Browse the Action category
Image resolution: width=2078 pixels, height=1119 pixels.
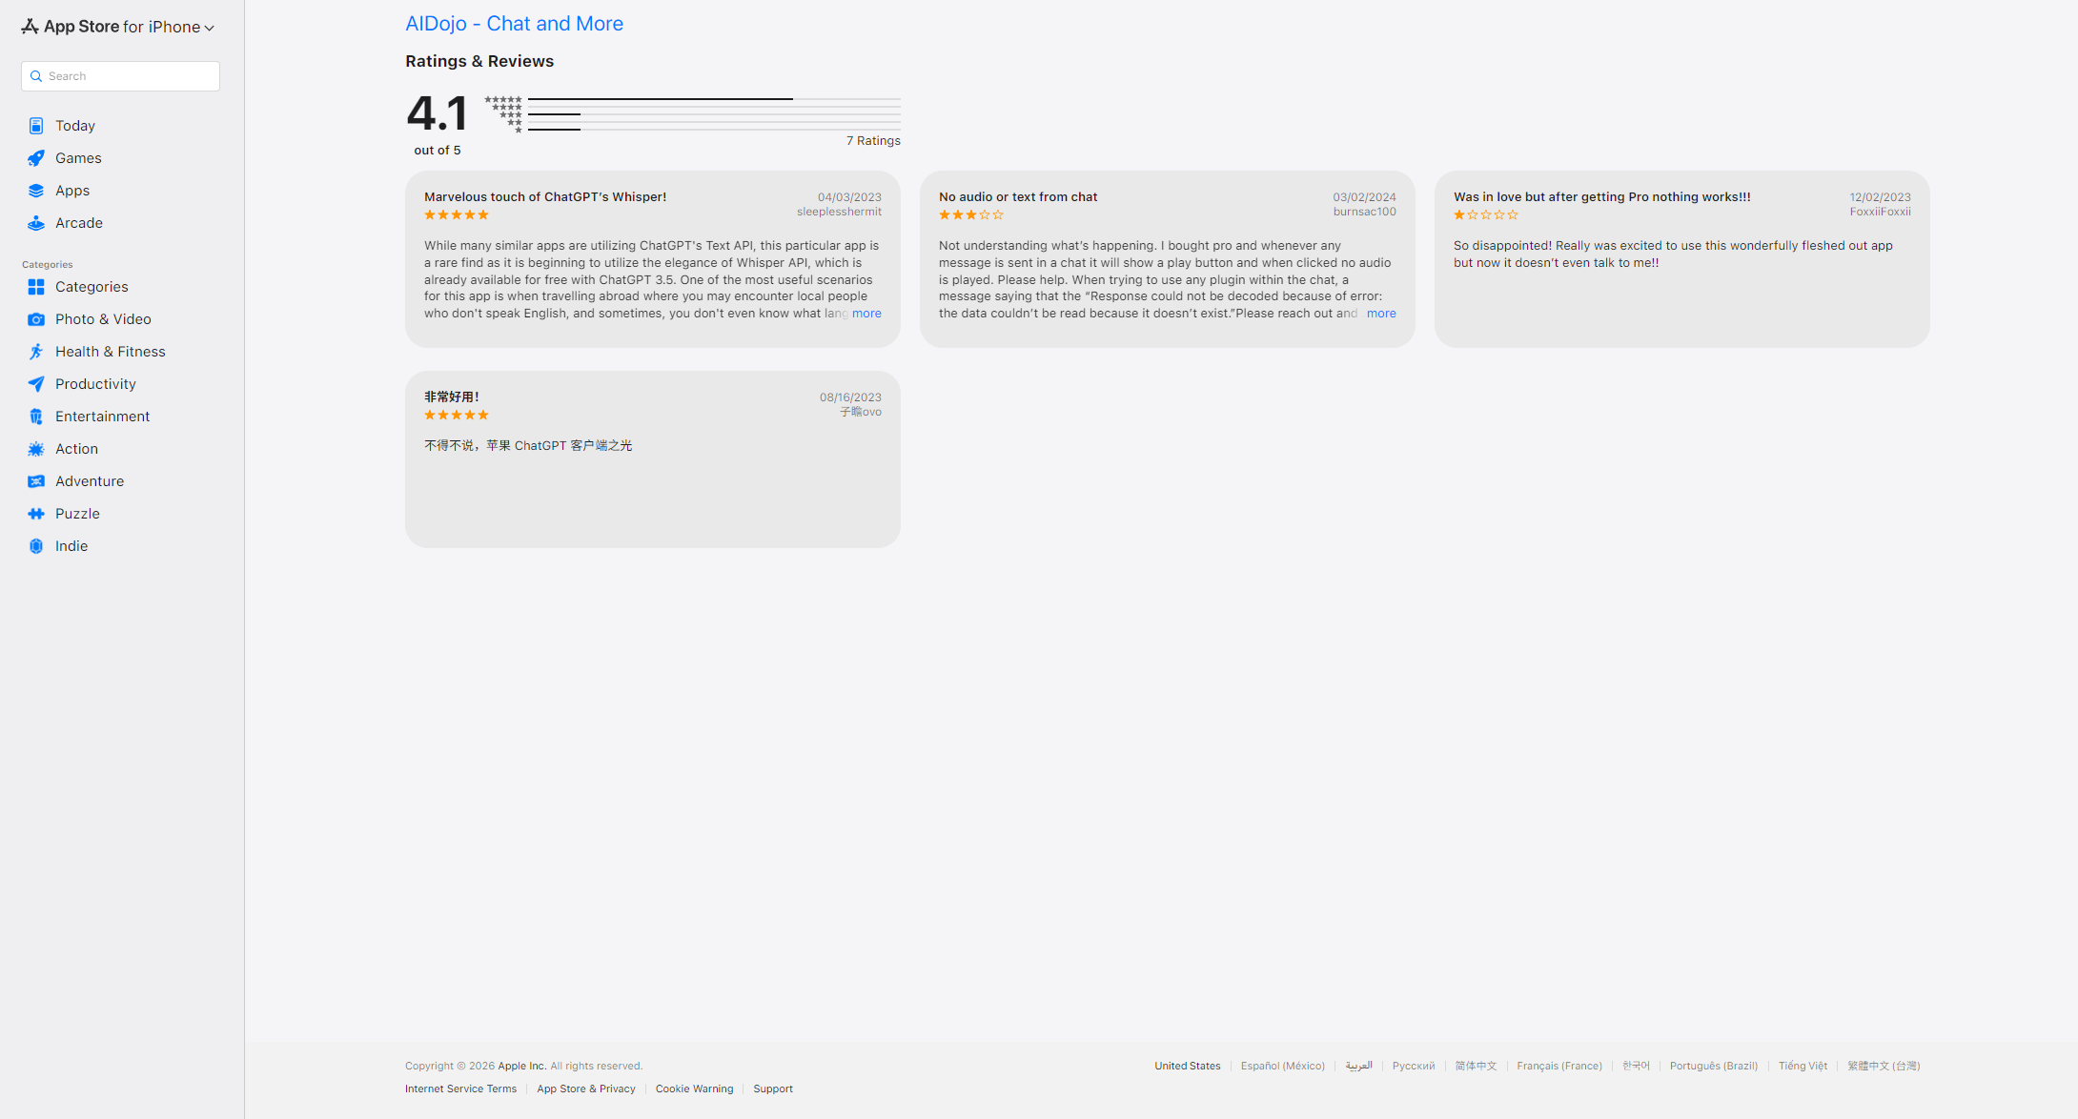tap(76, 449)
